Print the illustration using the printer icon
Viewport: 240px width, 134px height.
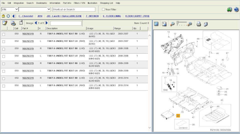(198, 24)
